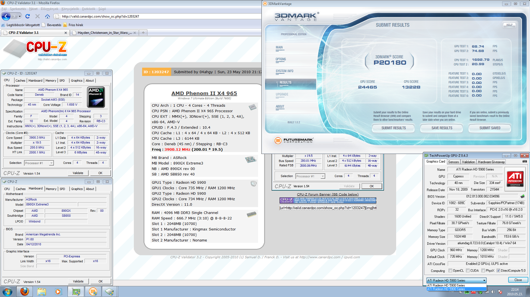Viewport: 530px width, 297px height.
Task: Open SPD tab in upper CPU-Z window
Action: [x=62, y=81]
